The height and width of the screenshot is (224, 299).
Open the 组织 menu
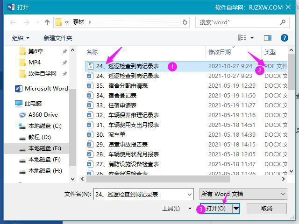(x=21, y=38)
